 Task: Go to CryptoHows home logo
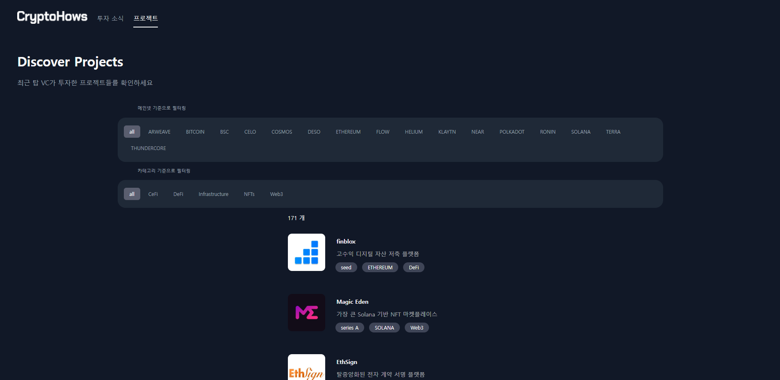click(52, 17)
